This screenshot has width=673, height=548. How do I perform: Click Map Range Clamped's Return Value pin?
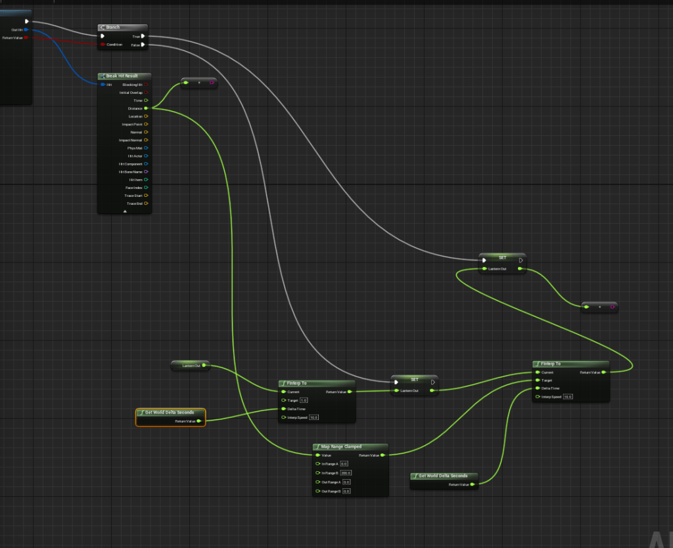coord(383,455)
